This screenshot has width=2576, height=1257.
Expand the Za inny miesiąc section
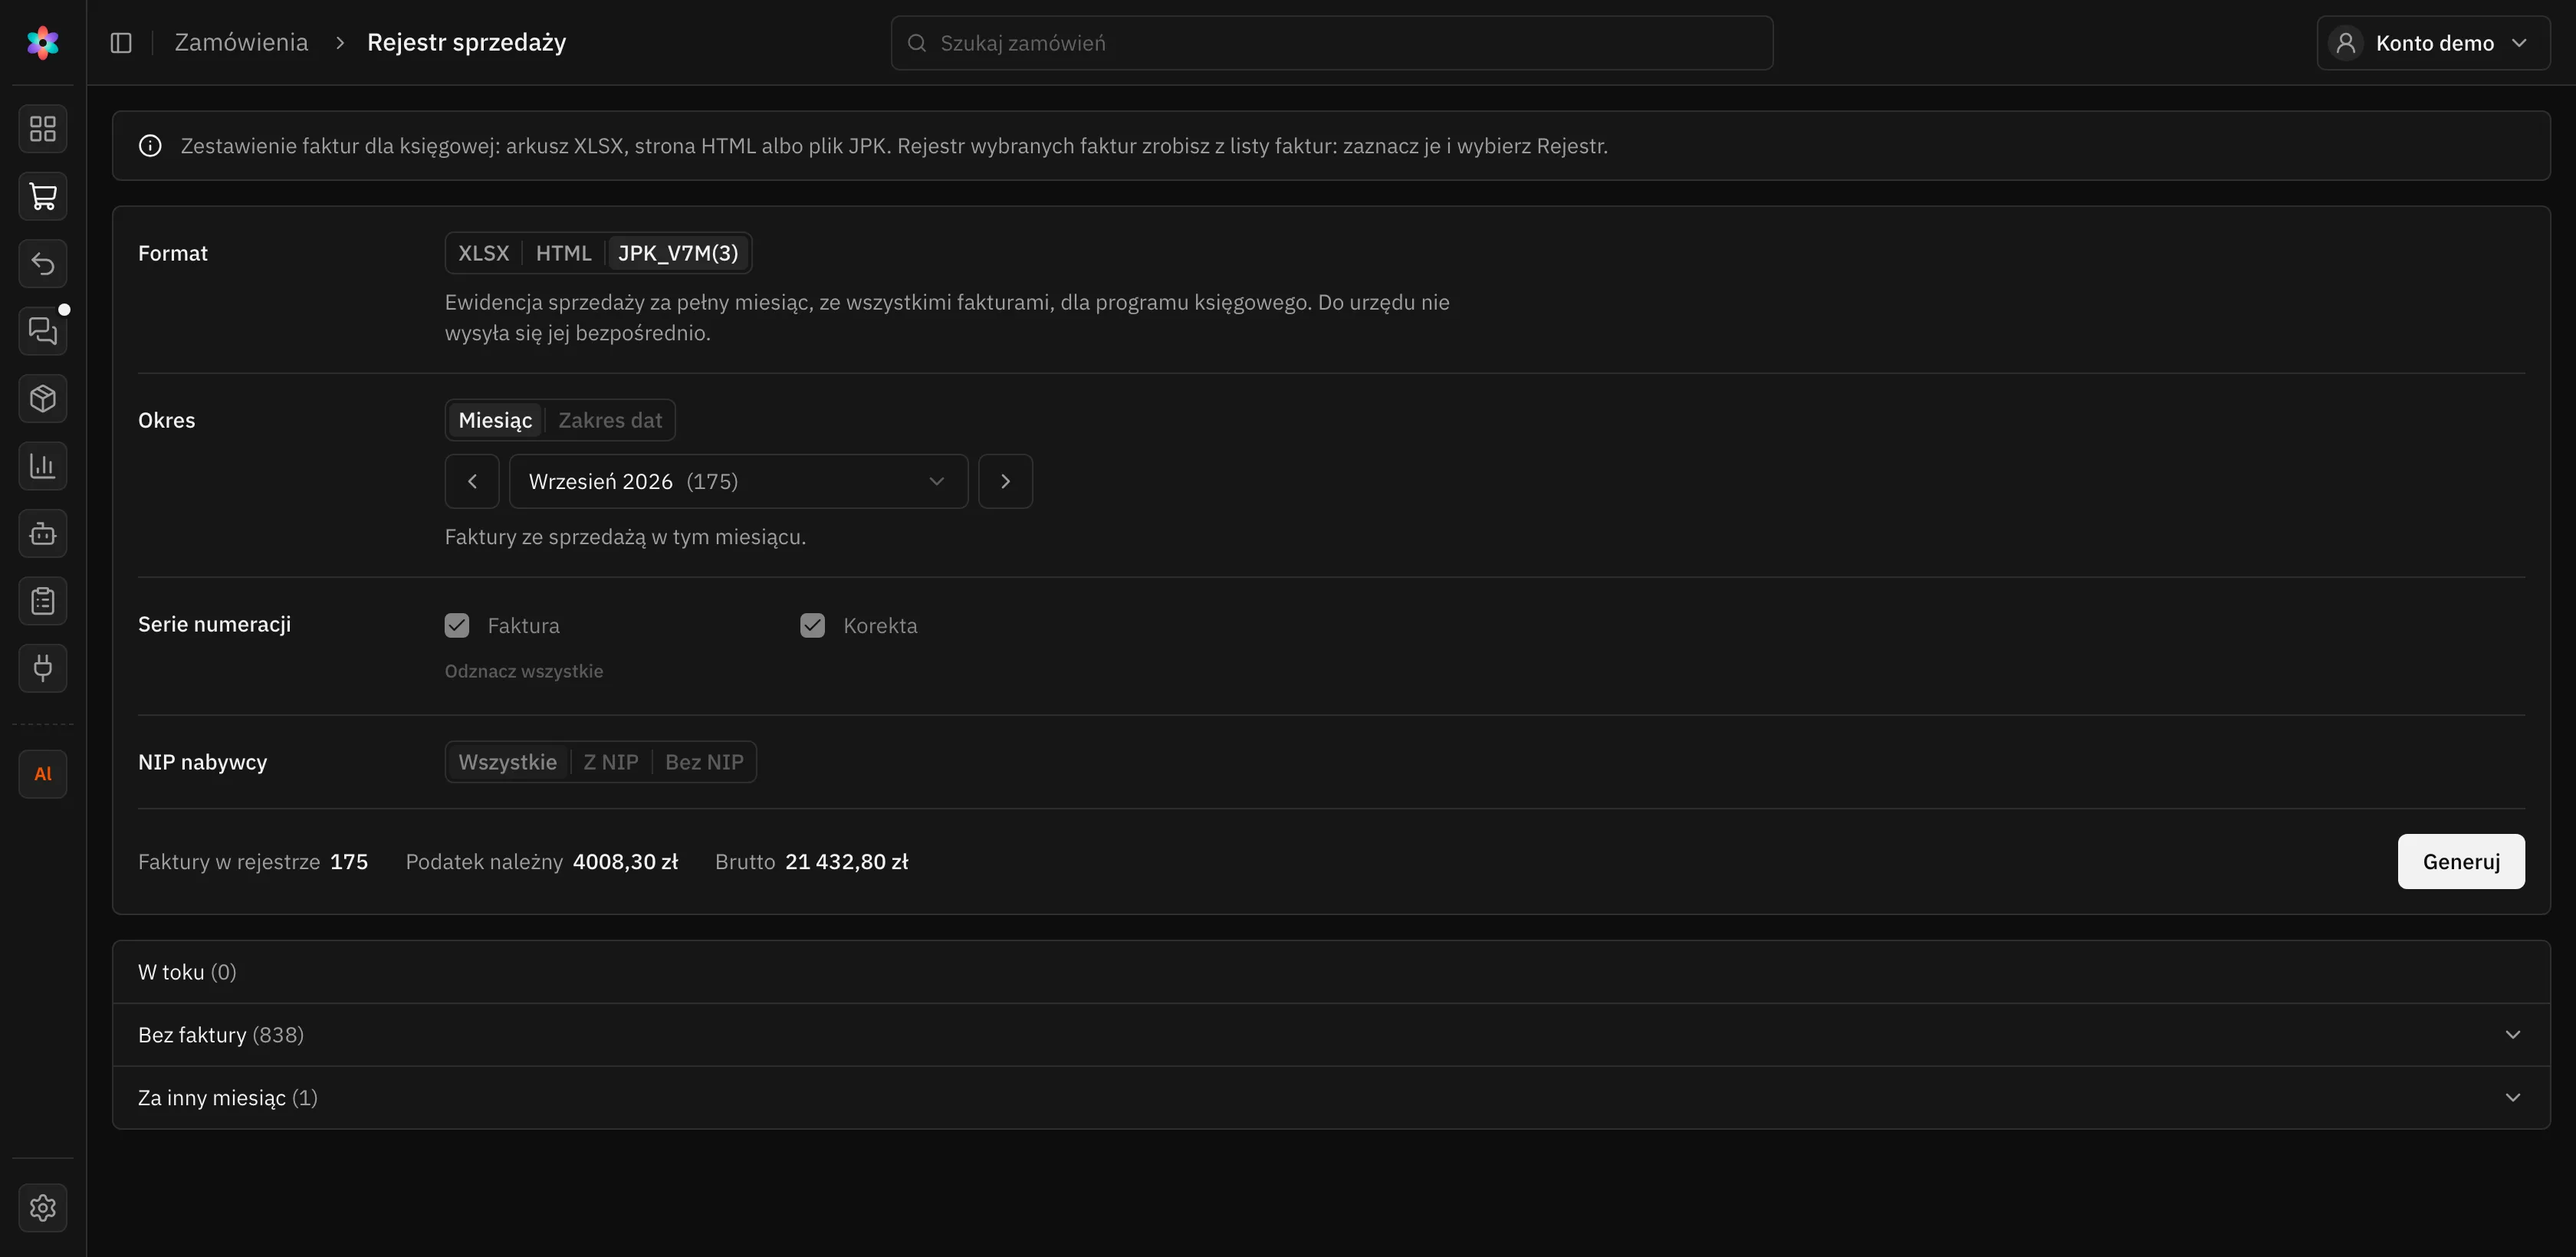[1331, 1098]
